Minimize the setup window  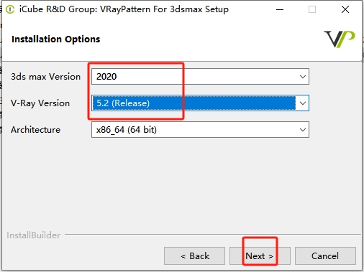(x=280, y=9)
